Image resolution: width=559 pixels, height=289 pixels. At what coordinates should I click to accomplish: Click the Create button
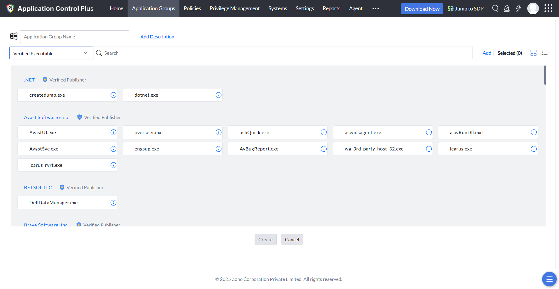[x=265, y=240]
